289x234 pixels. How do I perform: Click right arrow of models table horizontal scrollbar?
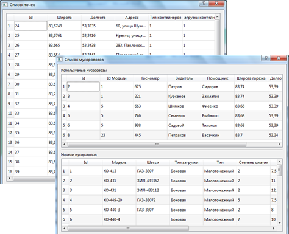(274, 229)
